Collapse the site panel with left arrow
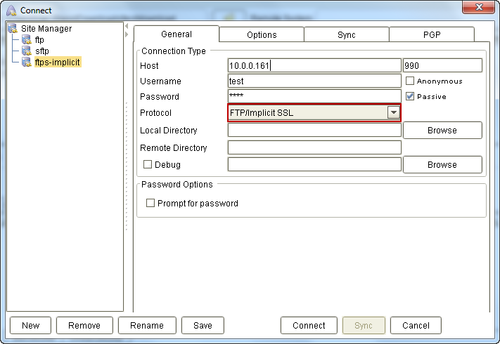Screen dimensions: 500x344 click(127, 26)
